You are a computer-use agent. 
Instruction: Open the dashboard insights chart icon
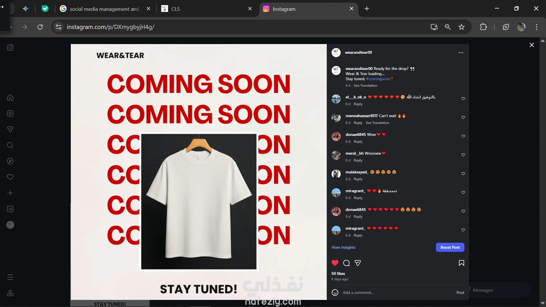[x=10, y=209]
